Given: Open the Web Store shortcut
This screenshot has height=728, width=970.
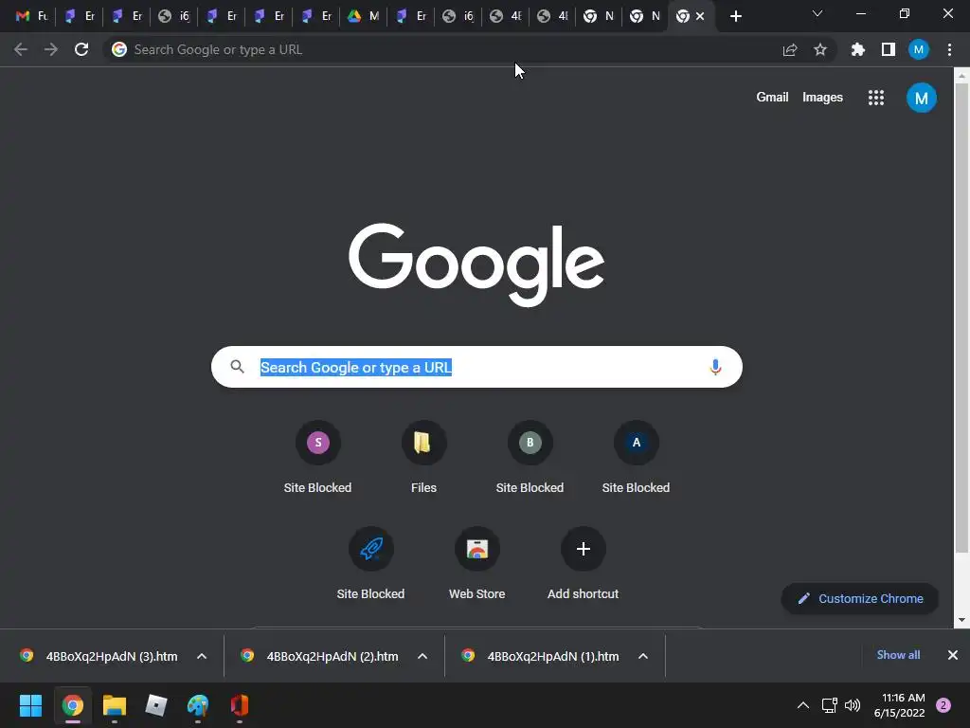Looking at the screenshot, I should coord(477,564).
